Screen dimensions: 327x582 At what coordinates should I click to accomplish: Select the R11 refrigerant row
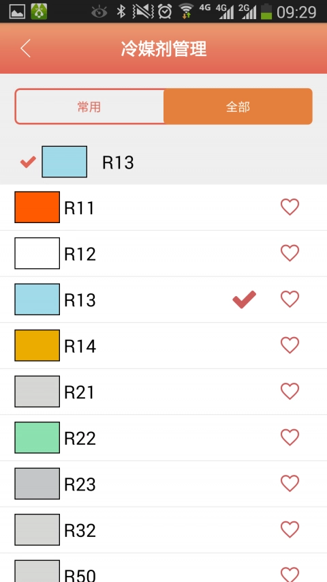[163, 207]
